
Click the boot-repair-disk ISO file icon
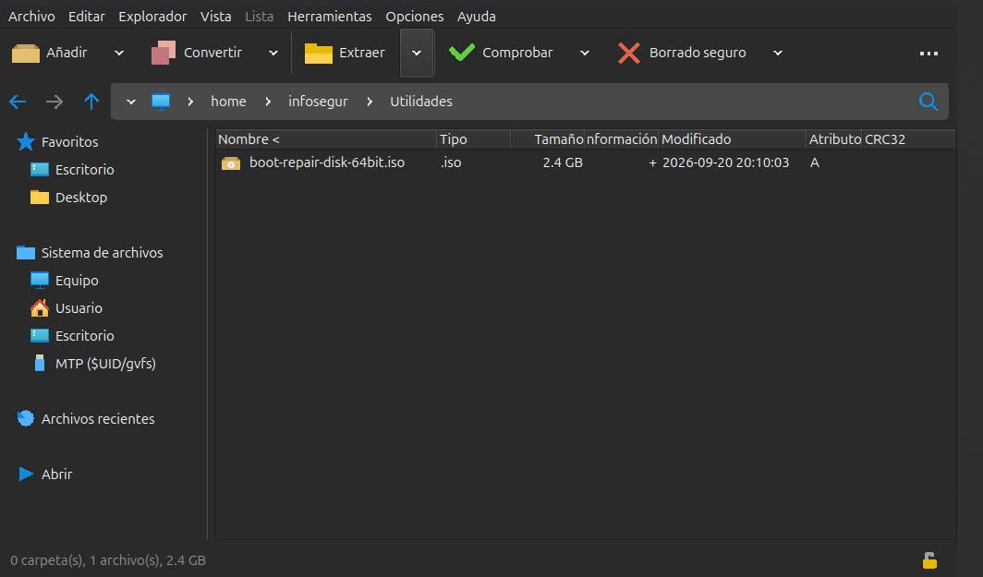(231, 162)
